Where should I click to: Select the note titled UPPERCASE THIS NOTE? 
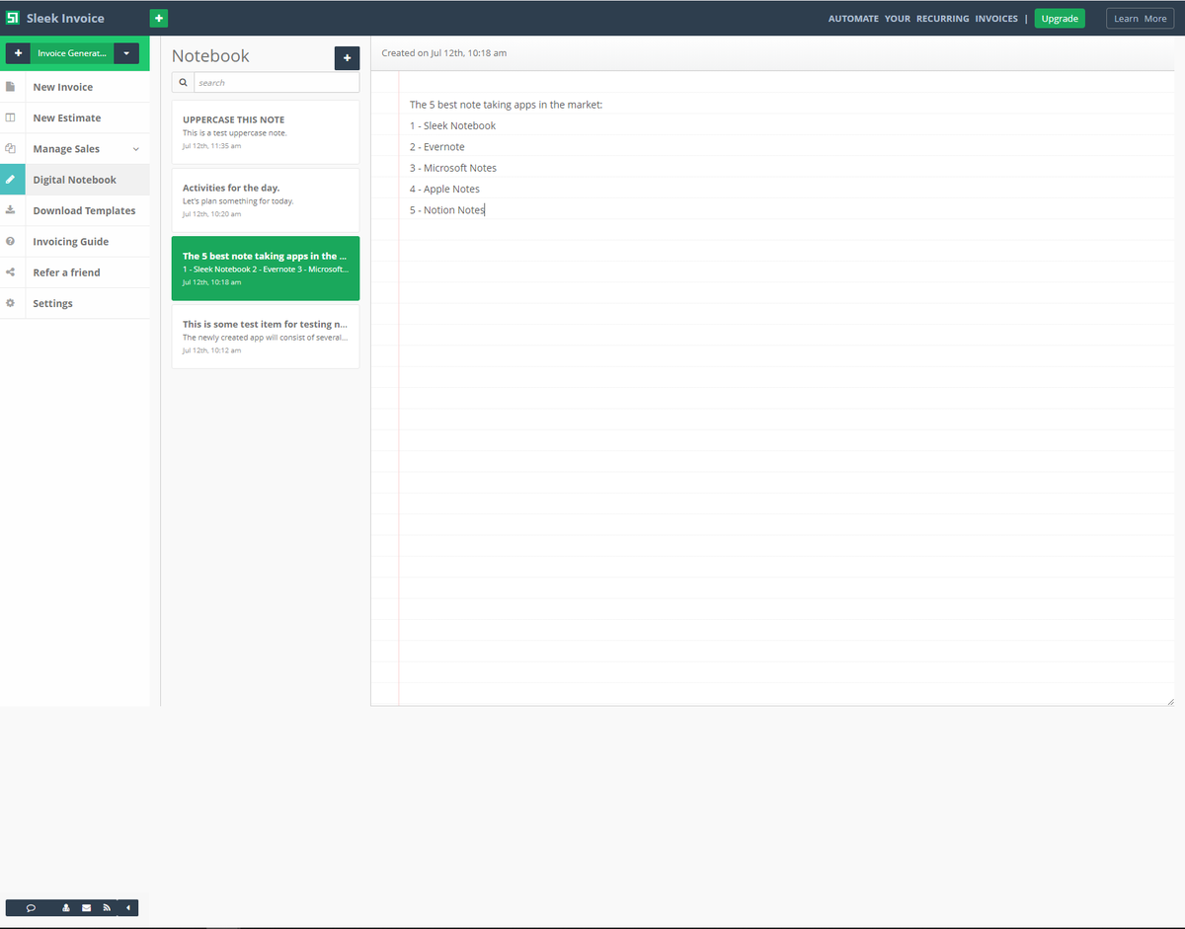pyautogui.click(x=265, y=131)
